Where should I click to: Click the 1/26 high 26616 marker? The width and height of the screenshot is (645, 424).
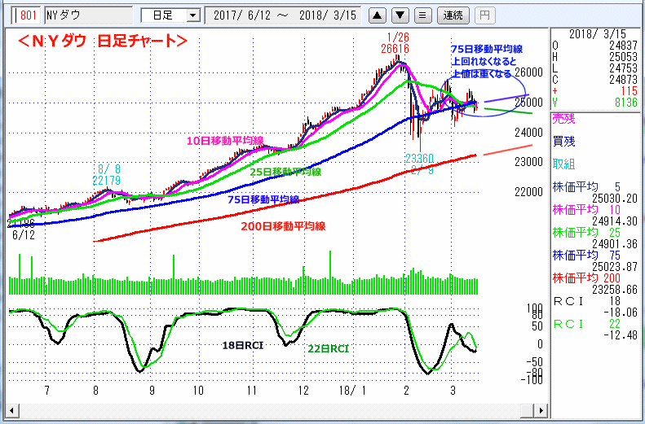pos(397,43)
